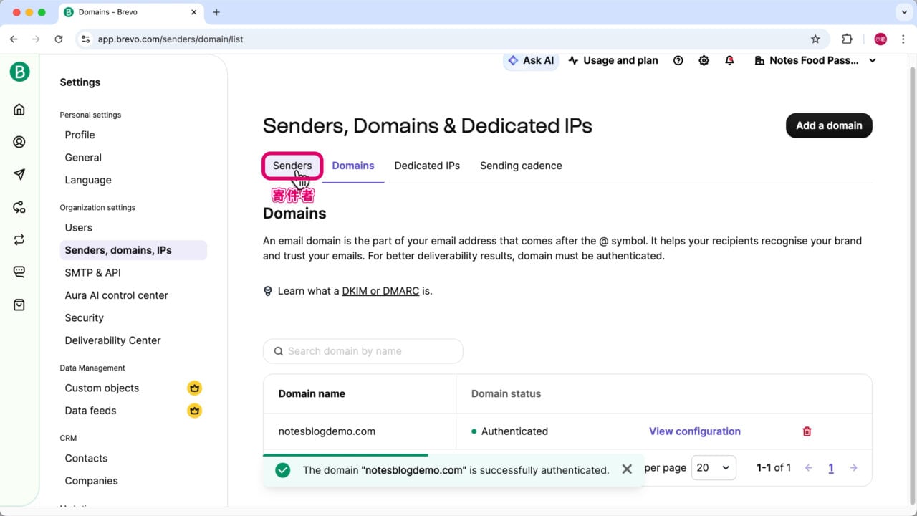This screenshot has height=516, width=917.
Task: Switch to the Senders tab
Action: 292,166
